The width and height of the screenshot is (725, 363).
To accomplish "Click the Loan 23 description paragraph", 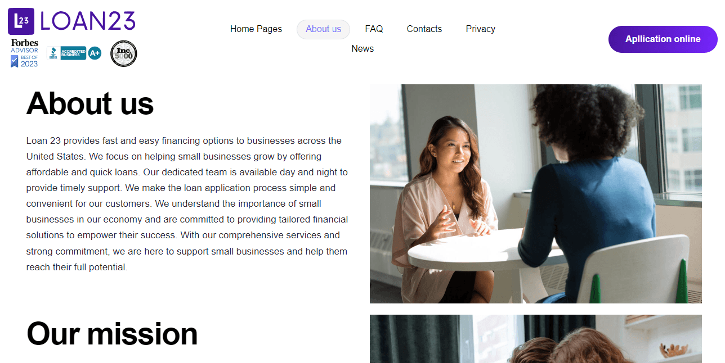I will click(187, 204).
